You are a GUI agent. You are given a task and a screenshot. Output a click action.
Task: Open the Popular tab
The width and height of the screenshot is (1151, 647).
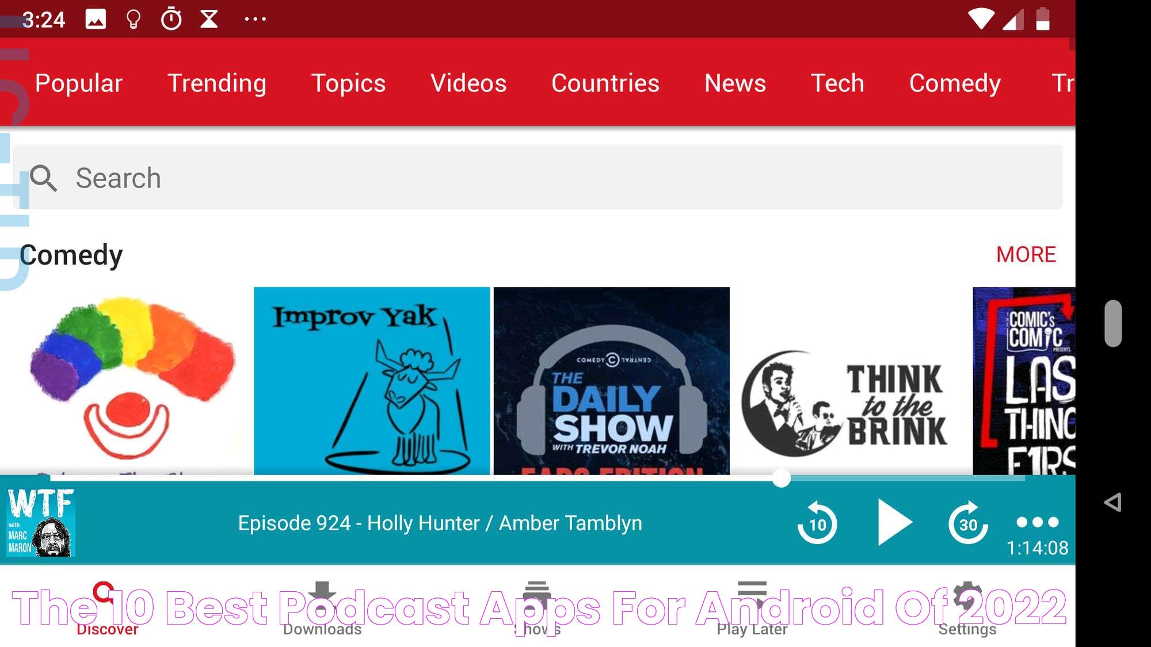point(79,83)
